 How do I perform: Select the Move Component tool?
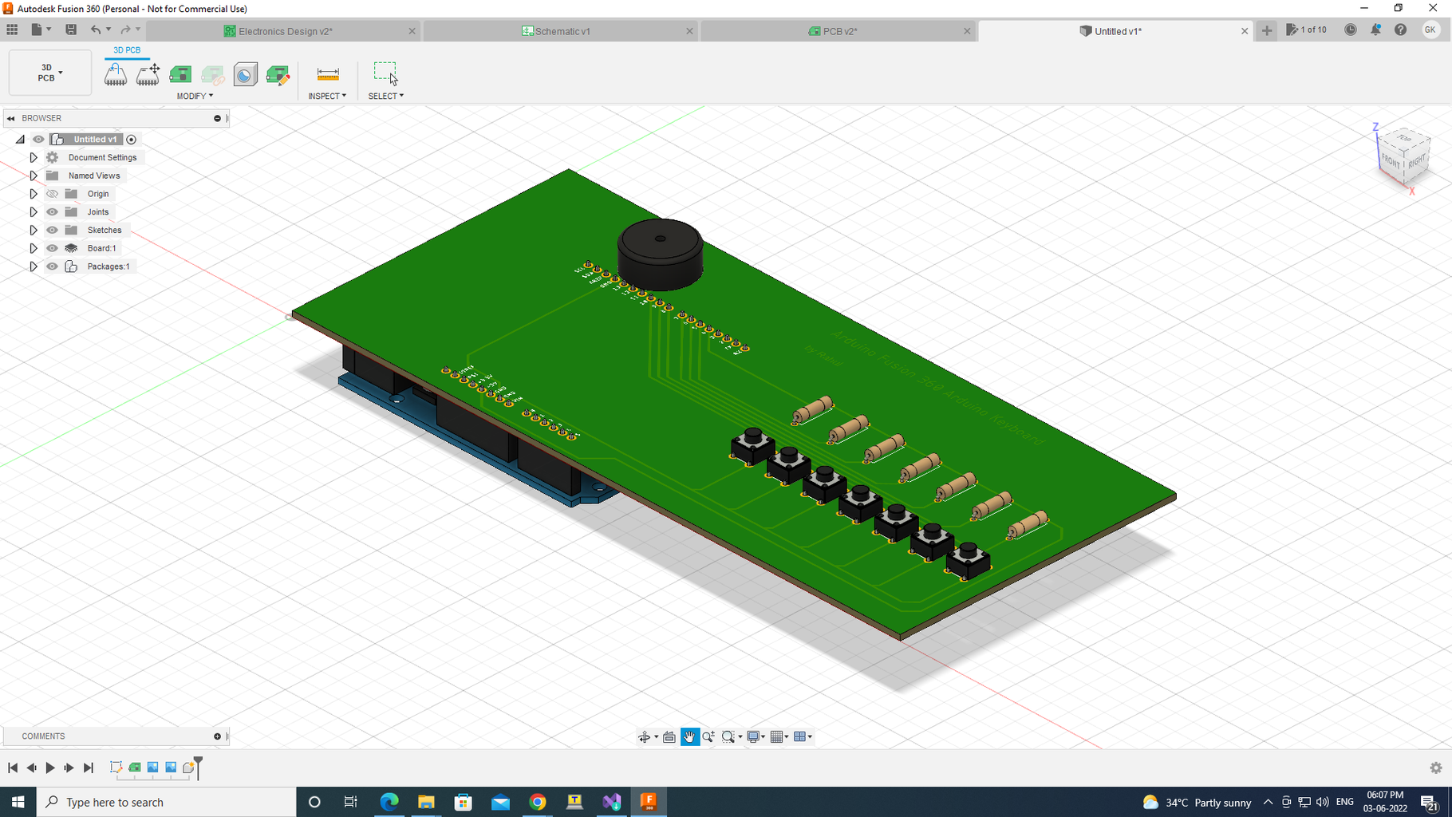tap(148, 74)
